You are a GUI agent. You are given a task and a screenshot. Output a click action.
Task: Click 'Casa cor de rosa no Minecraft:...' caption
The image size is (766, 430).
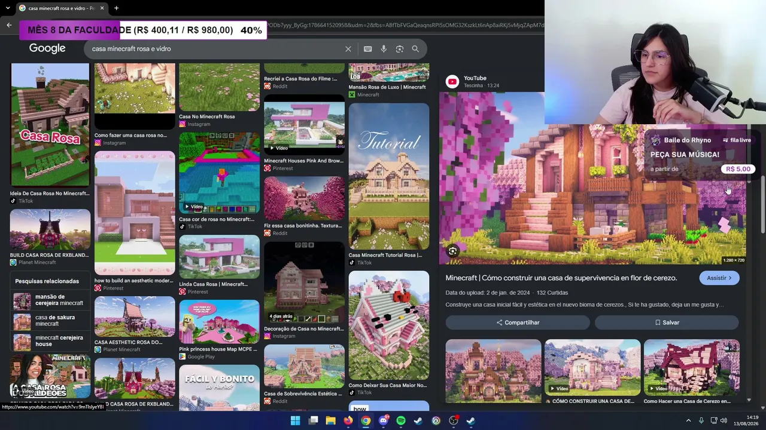coord(217,219)
